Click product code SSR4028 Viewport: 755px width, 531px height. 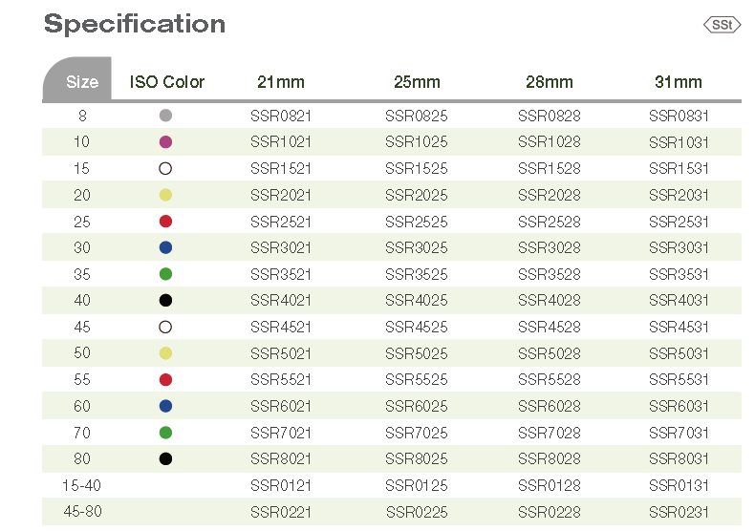coord(550,300)
